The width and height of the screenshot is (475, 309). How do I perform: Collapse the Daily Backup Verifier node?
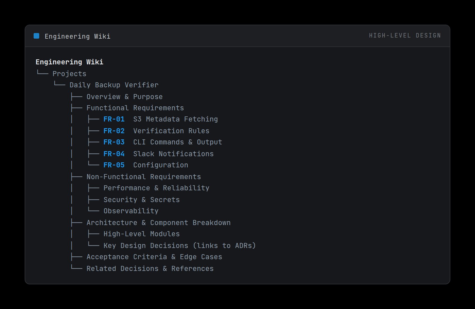[114, 85]
